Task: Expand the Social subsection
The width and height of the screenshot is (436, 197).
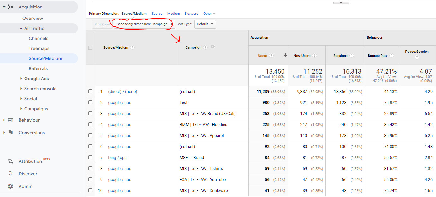Action: (x=21, y=99)
